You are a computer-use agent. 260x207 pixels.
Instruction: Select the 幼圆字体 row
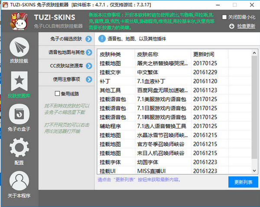175,162
